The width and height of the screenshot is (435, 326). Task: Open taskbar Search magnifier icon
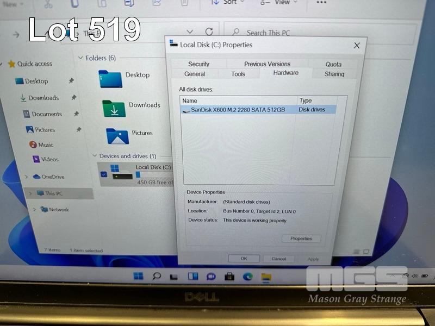tap(157, 276)
